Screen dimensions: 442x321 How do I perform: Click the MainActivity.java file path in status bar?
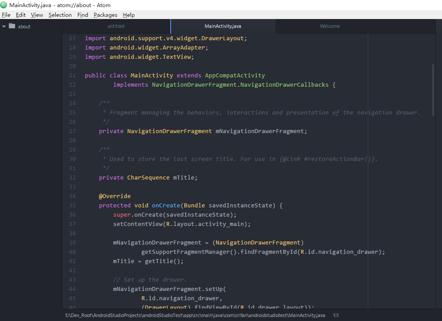[x=195, y=315]
